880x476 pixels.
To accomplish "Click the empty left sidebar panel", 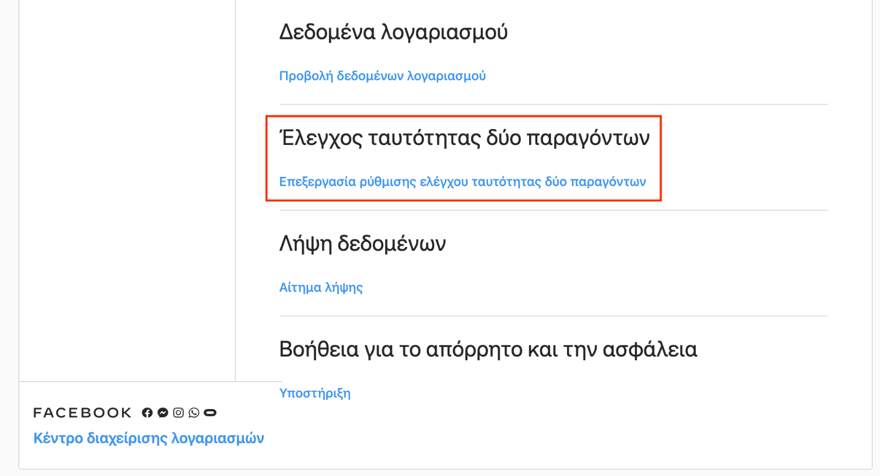I will tap(127, 191).
